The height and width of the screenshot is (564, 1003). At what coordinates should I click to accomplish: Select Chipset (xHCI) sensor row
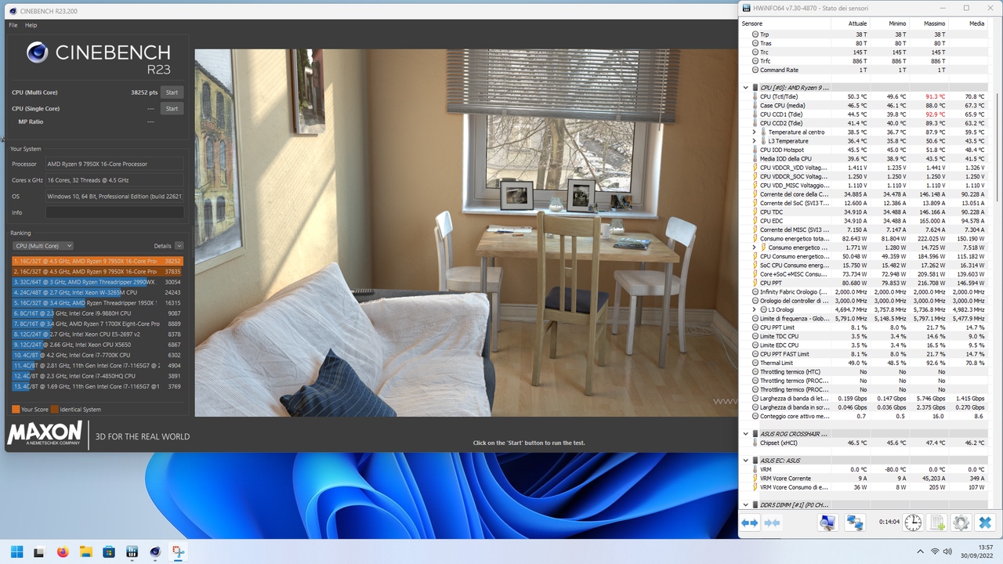(x=864, y=443)
